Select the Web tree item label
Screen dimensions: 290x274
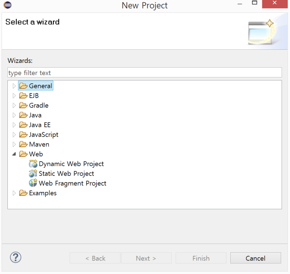click(x=36, y=154)
